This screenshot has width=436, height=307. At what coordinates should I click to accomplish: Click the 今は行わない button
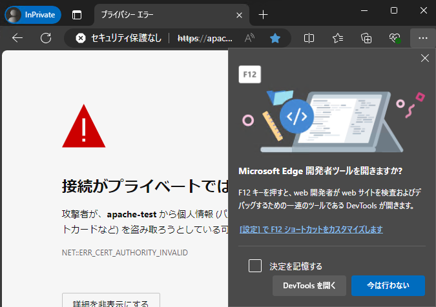(388, 285)
